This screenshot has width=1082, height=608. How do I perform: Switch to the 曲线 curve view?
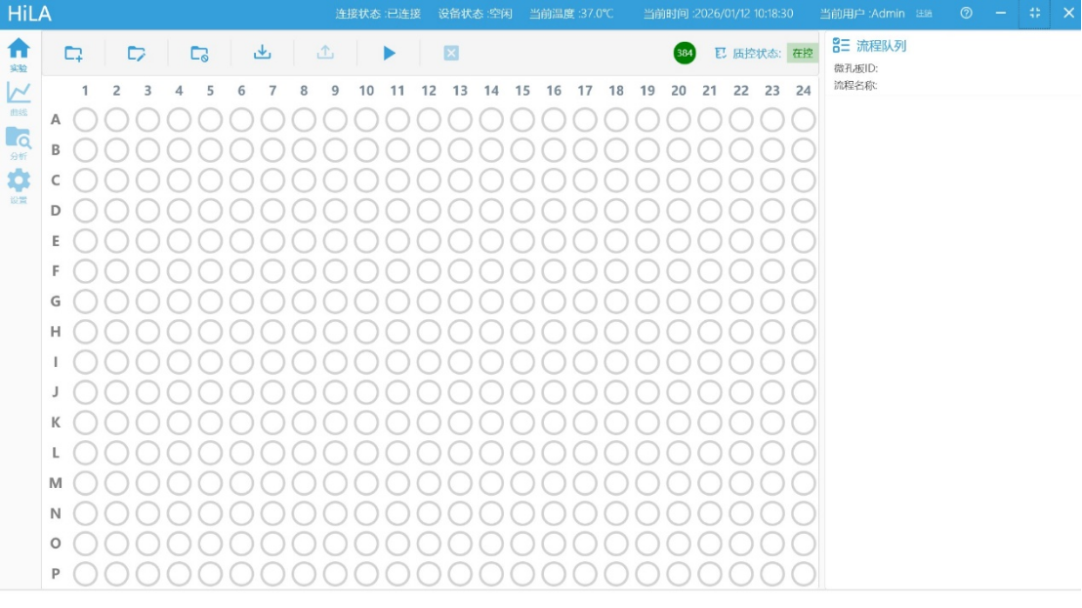click(x=19, y=98)
